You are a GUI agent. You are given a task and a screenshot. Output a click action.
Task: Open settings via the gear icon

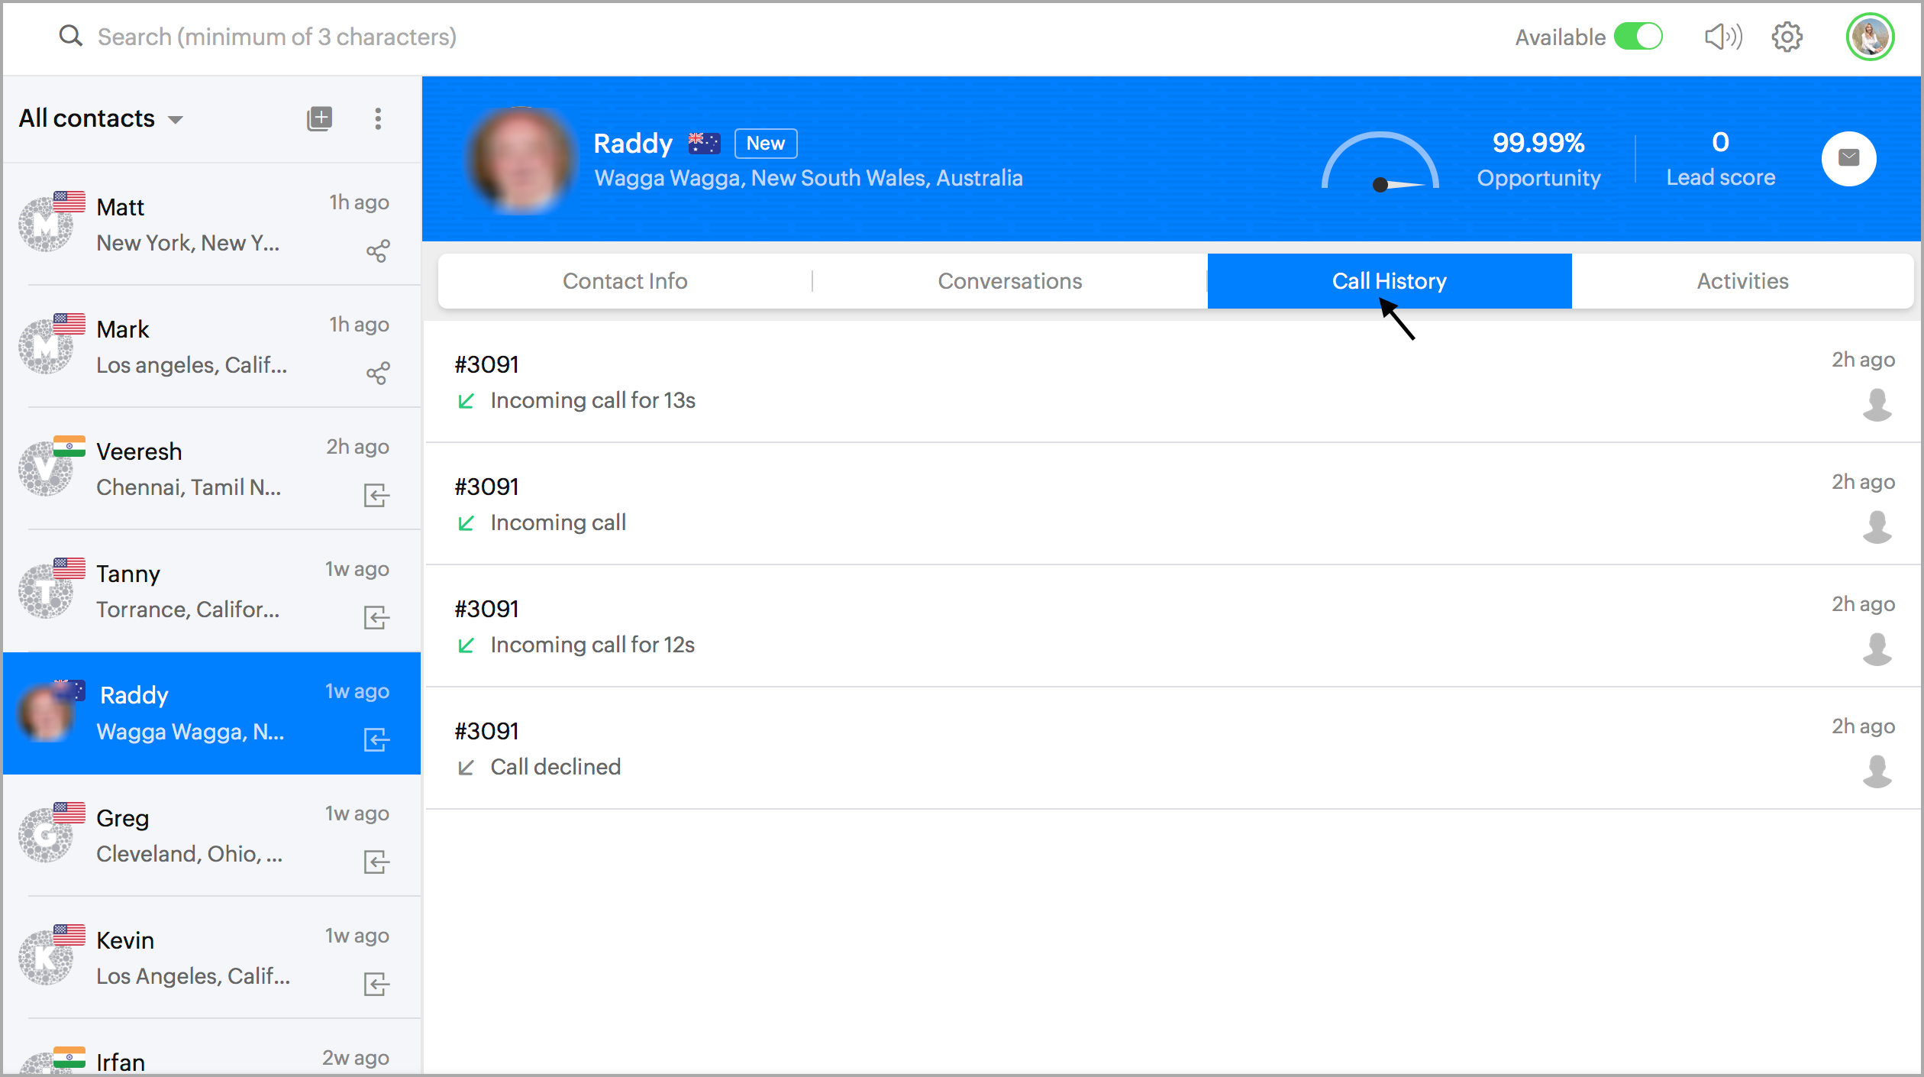(1787, 37)
